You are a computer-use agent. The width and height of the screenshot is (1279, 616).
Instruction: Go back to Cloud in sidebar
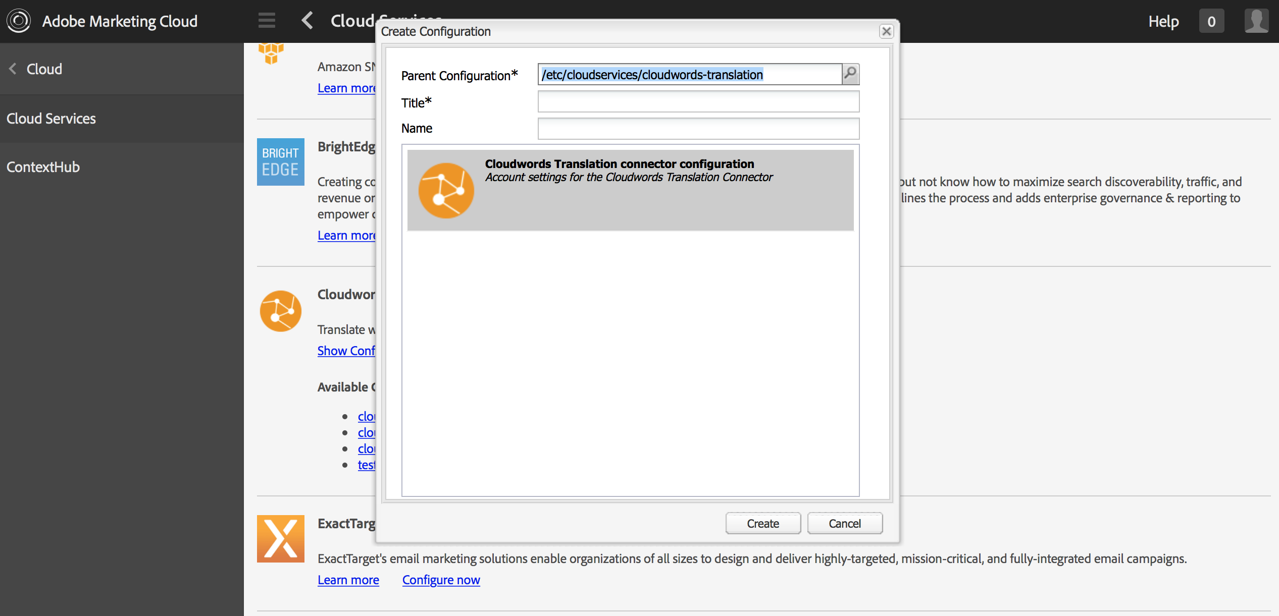click(35, 69)
